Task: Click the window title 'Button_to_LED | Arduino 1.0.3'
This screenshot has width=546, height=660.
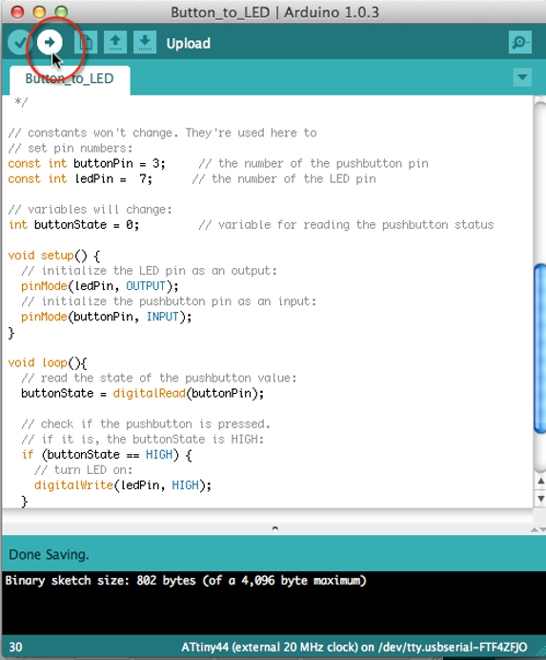Action: [274, 12]
